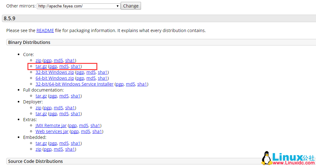Open md5 link for Core tar.gz
The width and height of the screenshot is (316, 166).
click(x=64, y=66)
